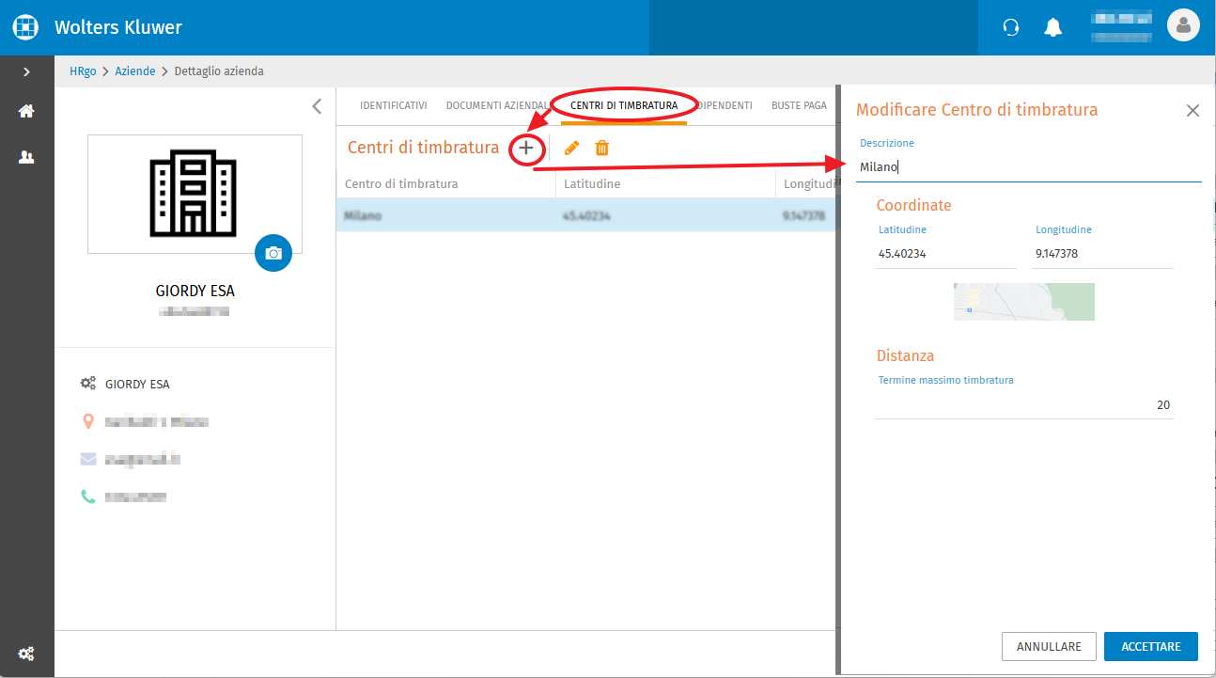Screen dimensions: 1216x678
Task: Add a new Centro di timbratura
Action: pyautogui.click(x=526, y=148)
